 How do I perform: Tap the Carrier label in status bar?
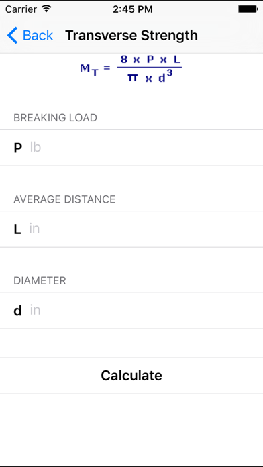[21, 9]
